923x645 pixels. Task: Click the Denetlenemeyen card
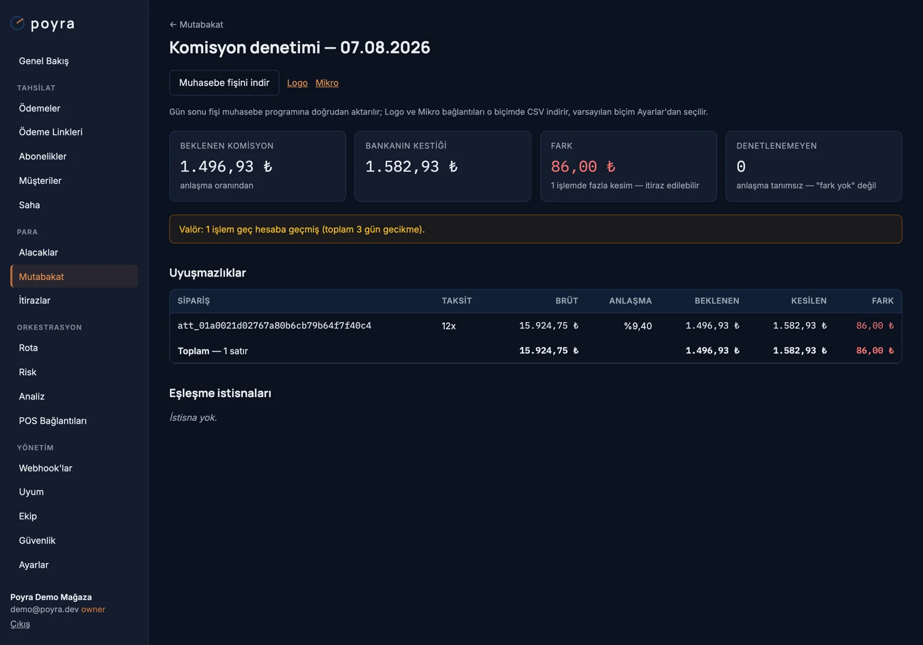(x=813, y=166)
